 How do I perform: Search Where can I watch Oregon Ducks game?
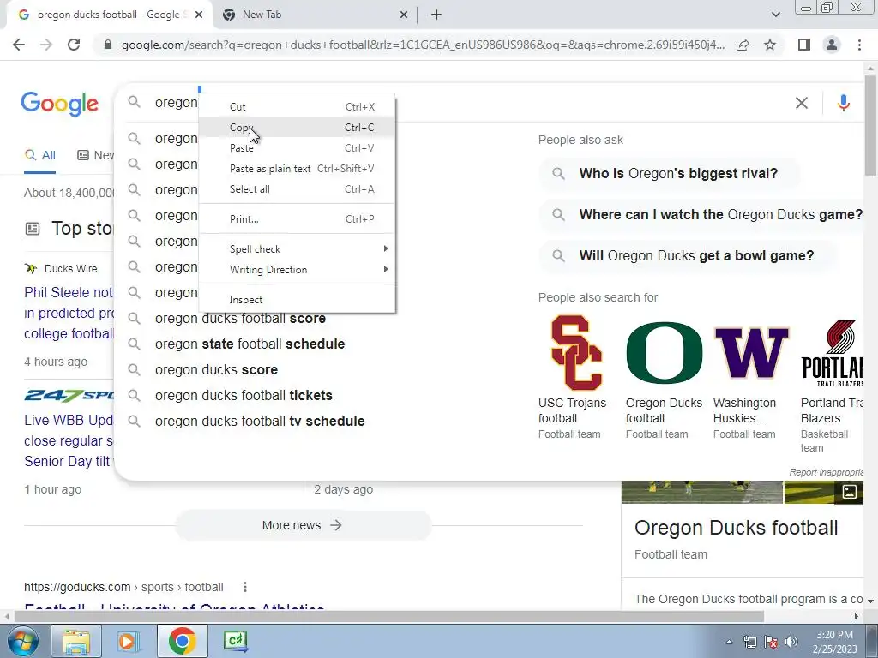pos(701,214)
